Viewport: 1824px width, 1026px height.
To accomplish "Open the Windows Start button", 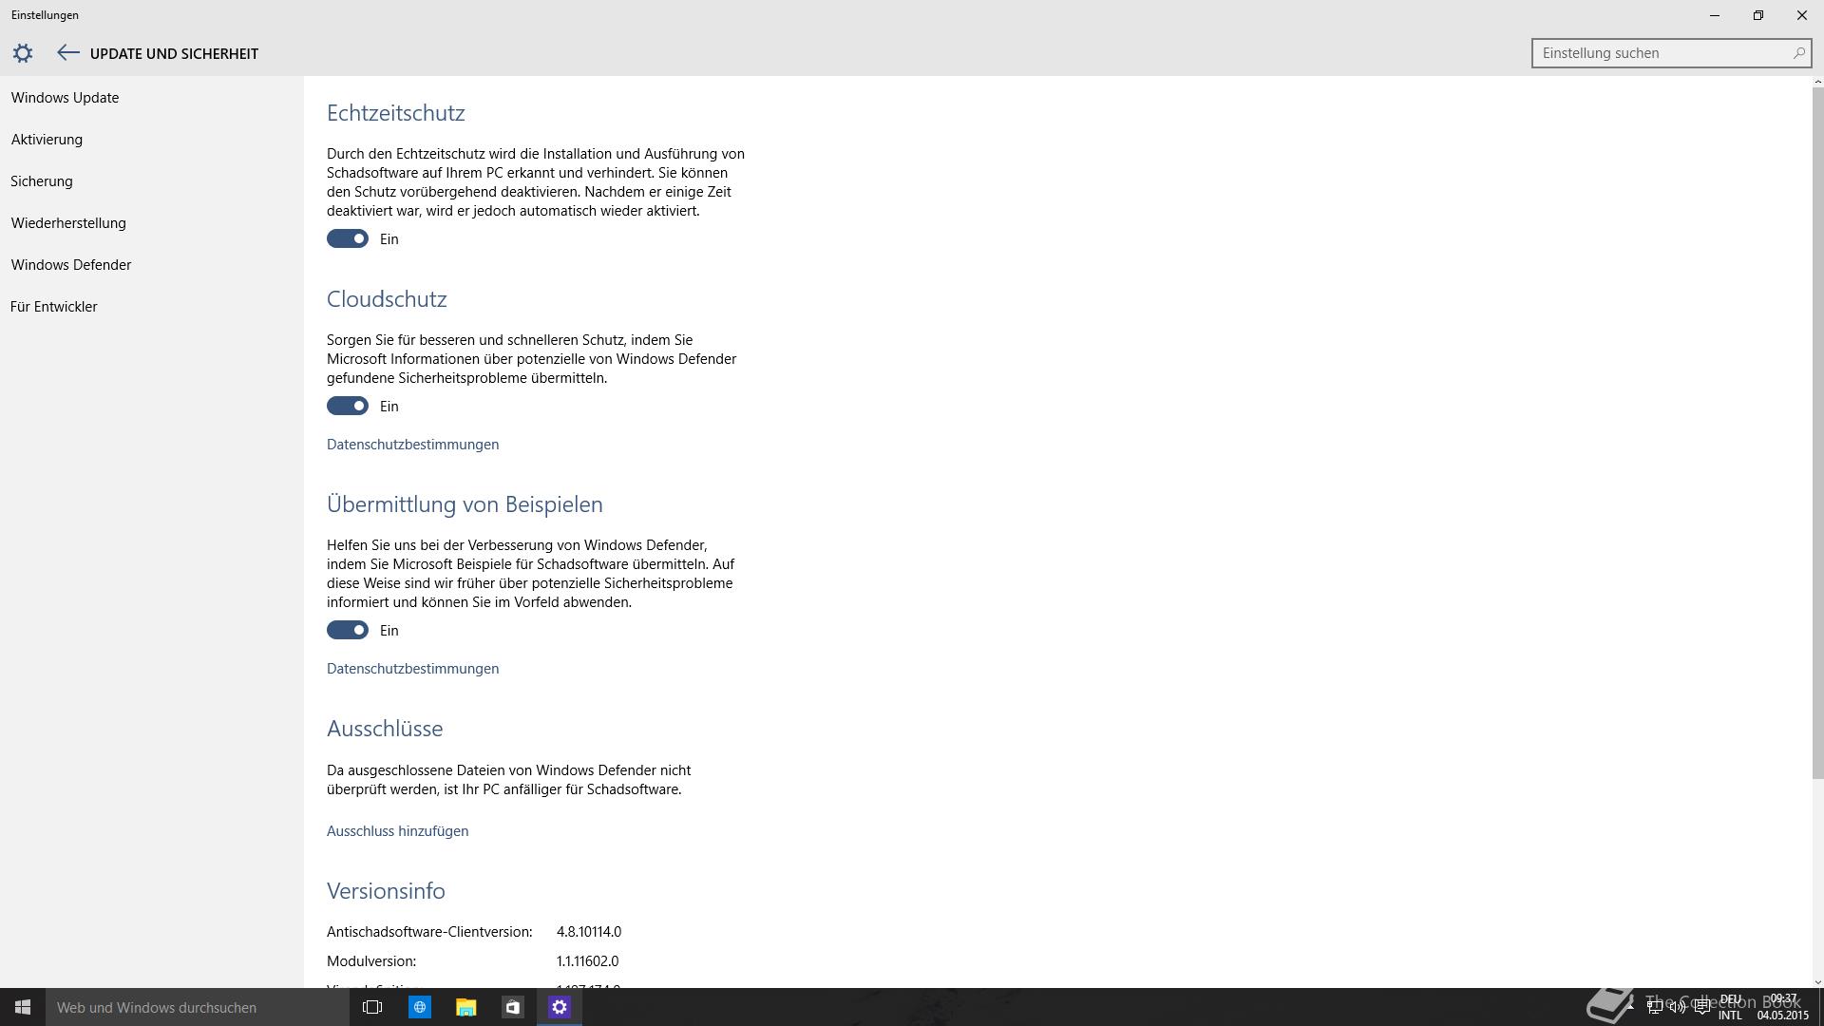I will (23, 1007).
